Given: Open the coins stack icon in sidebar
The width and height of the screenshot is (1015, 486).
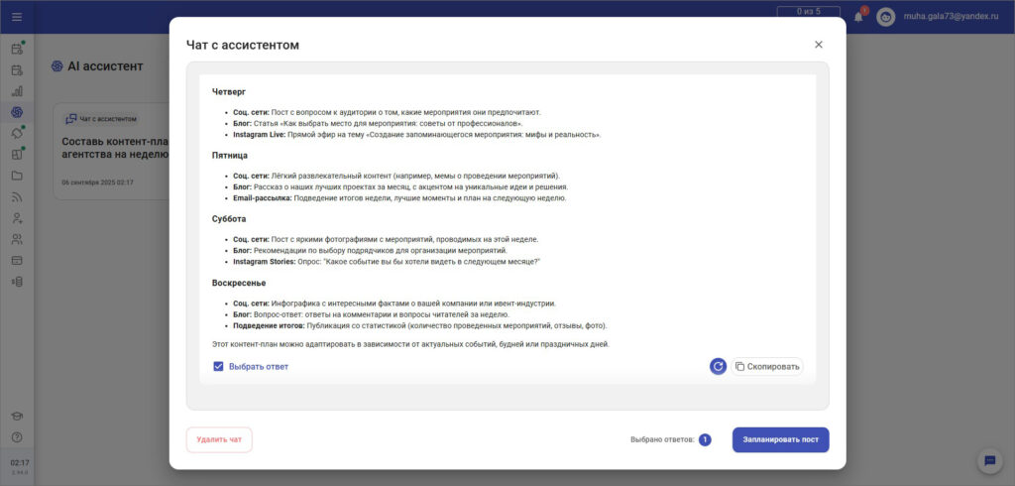Looking at the screenshot, I should [17, 282].
